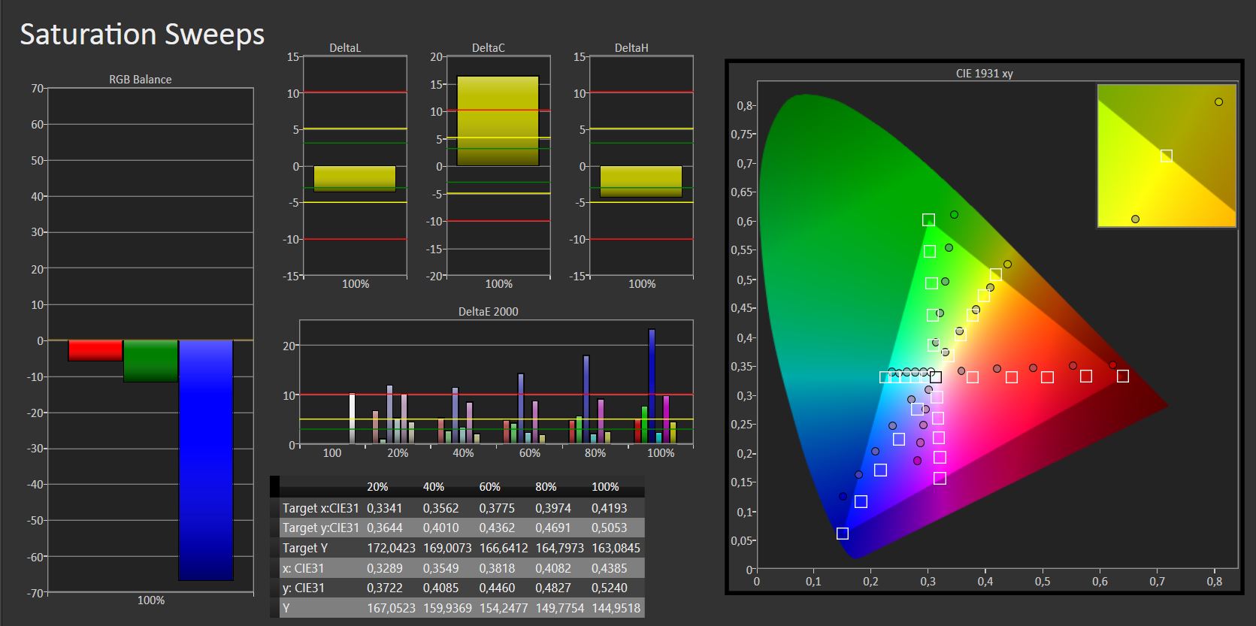The height and width of the screenshot is (626, 1256).
Task: Click the table cell with value 0,3341
Action: click(384, 508)
